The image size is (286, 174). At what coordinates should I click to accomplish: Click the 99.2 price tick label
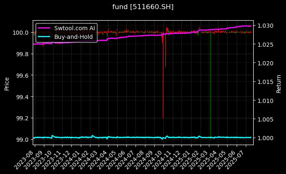(x=21, y=118)
